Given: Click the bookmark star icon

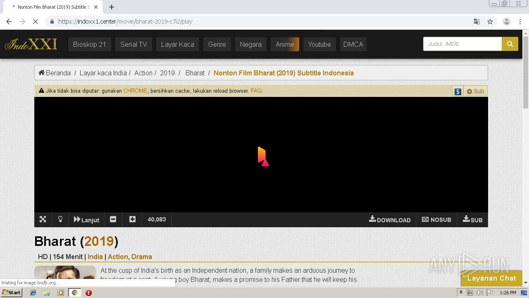Looking at the screenshot, I should coord(490,22).
